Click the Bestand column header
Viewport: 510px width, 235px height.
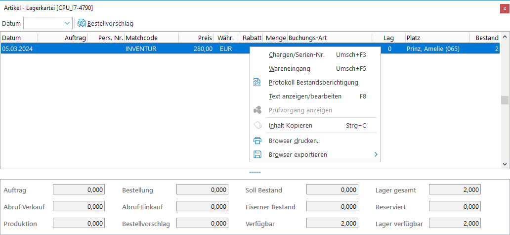(486, 38)
